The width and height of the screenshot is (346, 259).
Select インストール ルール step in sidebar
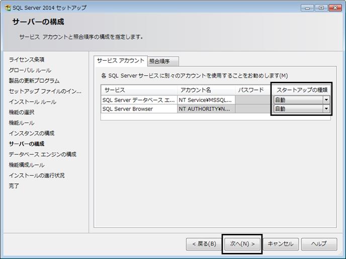pos(33,102)
